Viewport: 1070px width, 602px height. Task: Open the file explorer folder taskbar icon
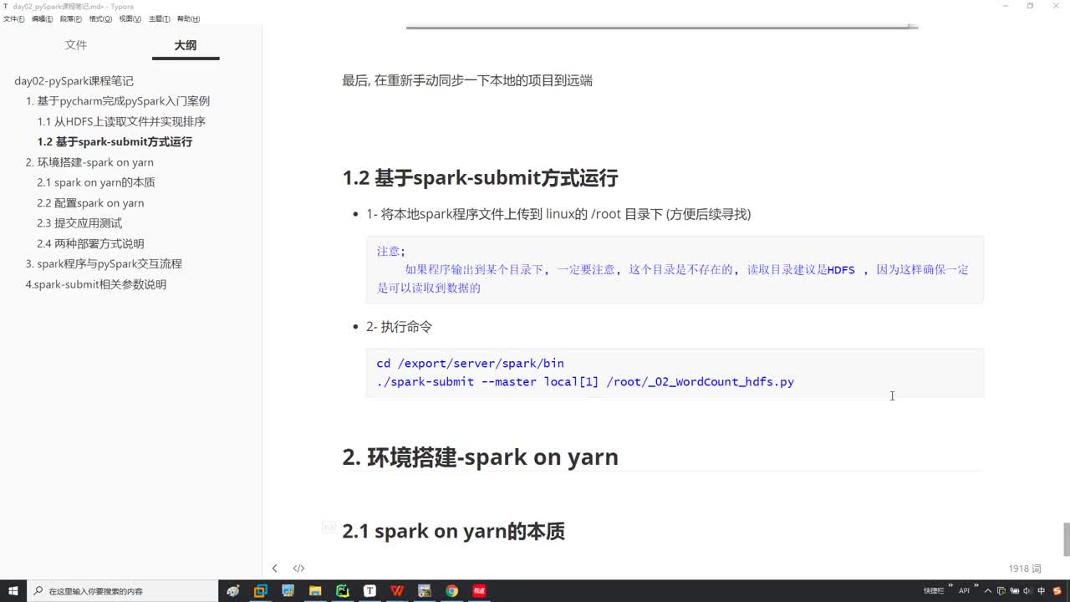315,591
